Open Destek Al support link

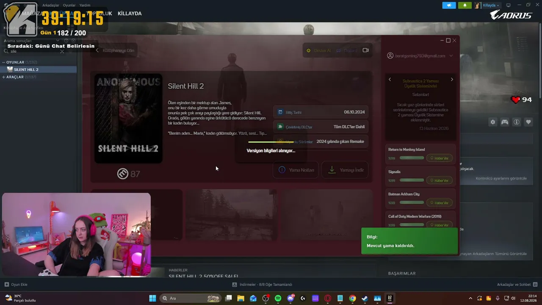pos(319,50)
